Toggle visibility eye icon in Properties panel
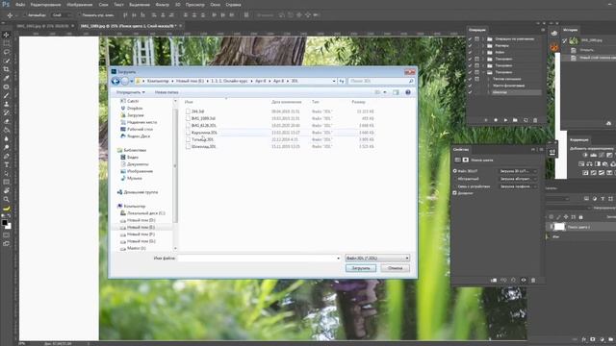Screen dimensions: 616x346 (524, 280)
